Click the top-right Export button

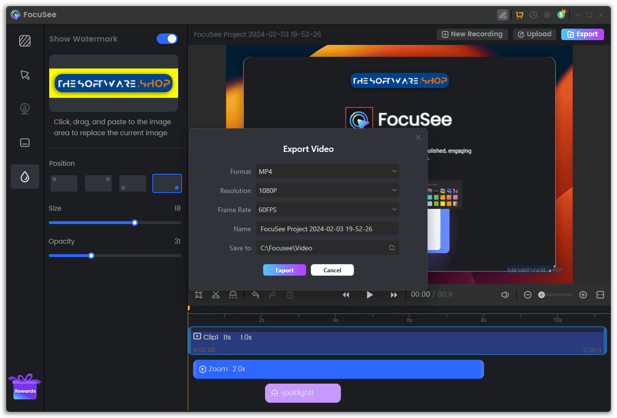(583, 34)
